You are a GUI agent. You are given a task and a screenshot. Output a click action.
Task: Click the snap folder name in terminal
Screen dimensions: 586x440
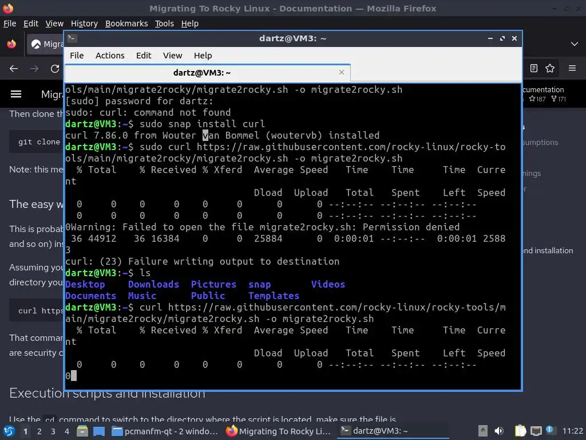pos(260,284)
